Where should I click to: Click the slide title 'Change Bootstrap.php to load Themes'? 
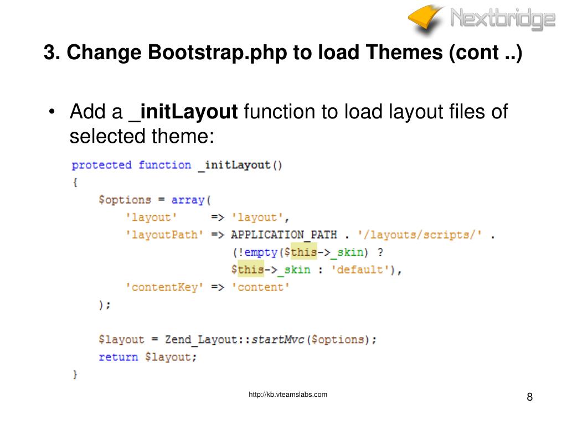283,53
